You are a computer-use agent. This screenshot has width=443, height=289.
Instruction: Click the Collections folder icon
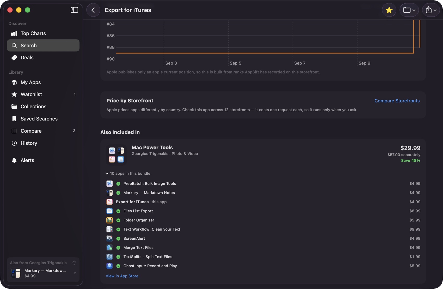point(14,107)
